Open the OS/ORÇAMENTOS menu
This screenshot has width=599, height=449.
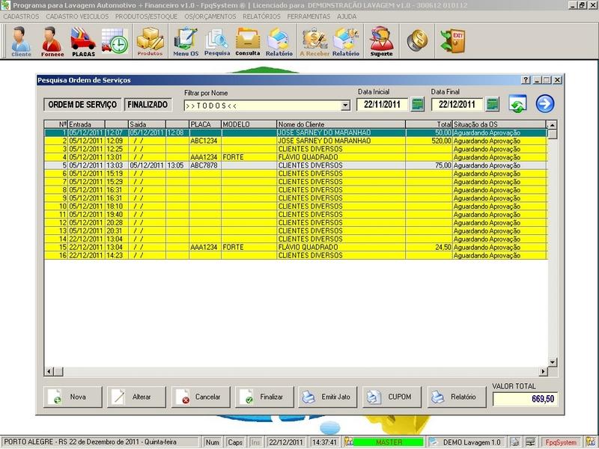point(210,16)
